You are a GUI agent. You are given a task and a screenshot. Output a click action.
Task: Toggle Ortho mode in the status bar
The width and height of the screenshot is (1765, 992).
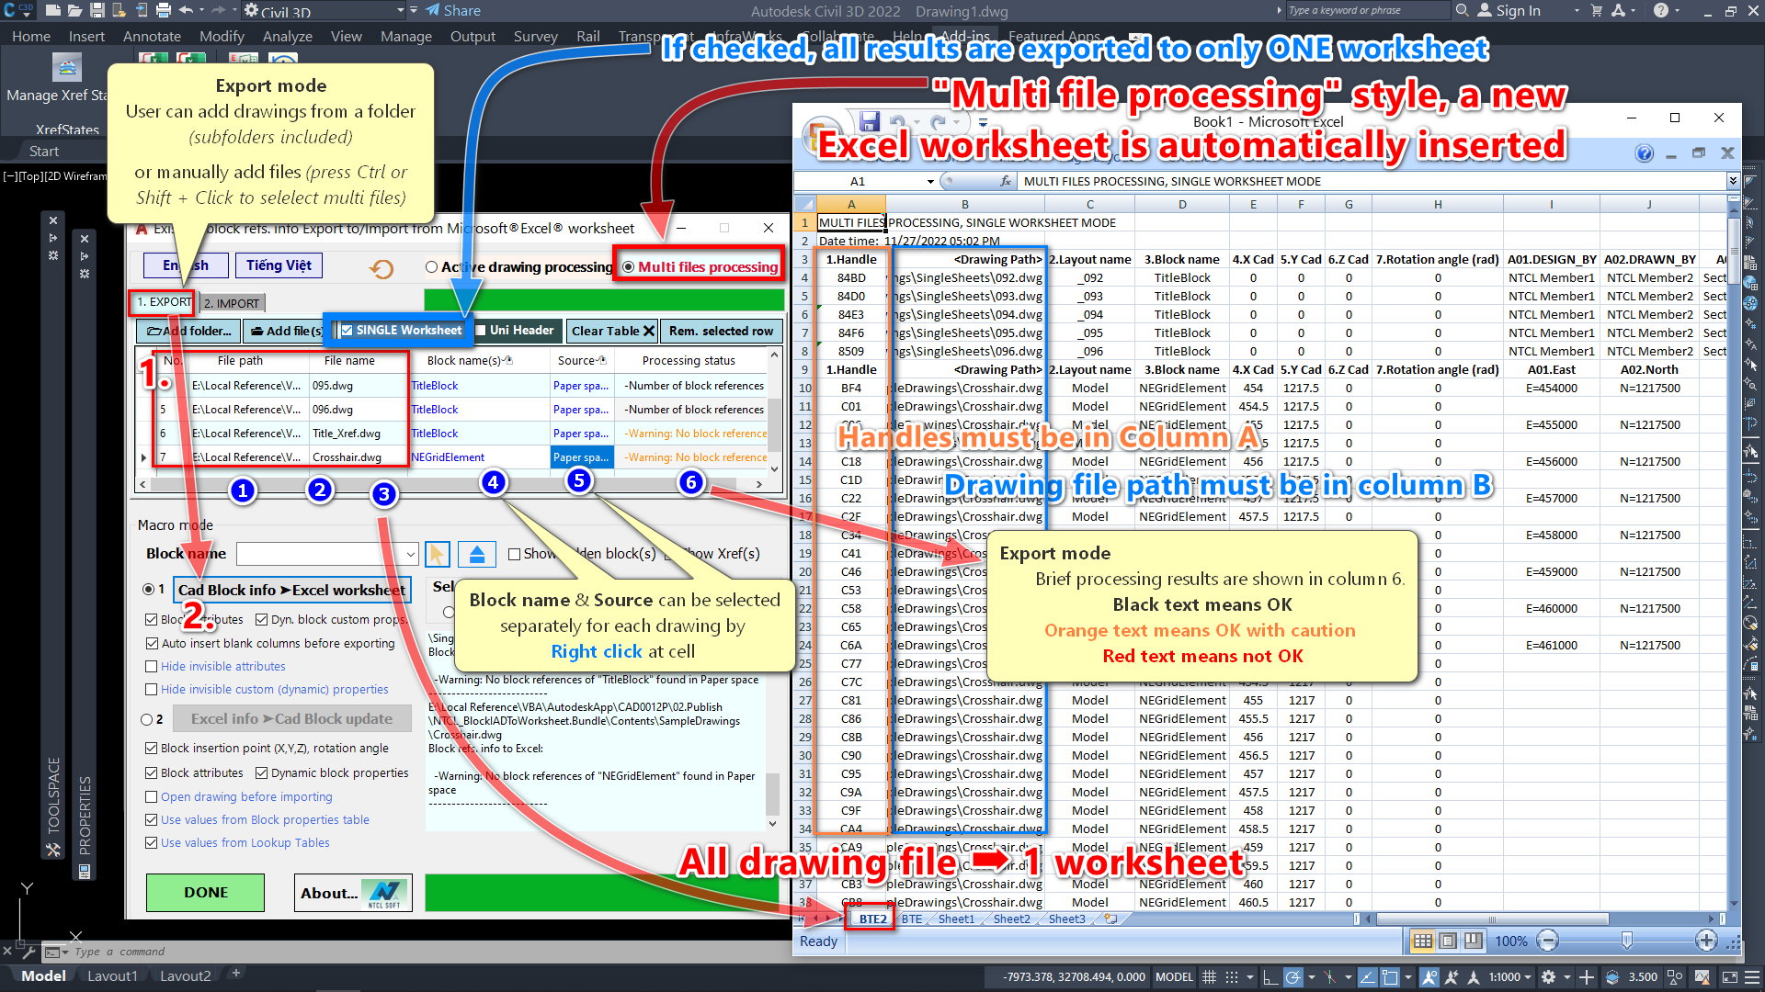(x=1270, y=977)
